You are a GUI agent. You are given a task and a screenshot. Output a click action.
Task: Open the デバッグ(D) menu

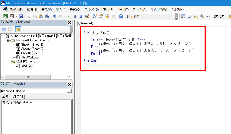point(92,10)
